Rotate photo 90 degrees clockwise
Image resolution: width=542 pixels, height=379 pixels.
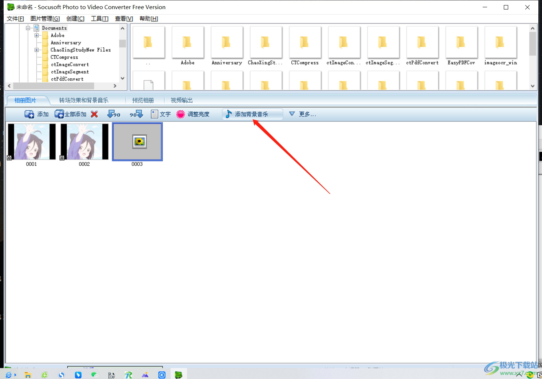(136, 114)
